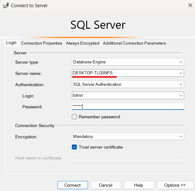
Task: Open Help for this dialog
Action: pos(139,185)
